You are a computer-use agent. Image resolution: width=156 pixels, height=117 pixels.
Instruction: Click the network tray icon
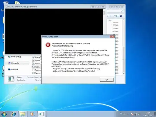(x=135, y=114)
